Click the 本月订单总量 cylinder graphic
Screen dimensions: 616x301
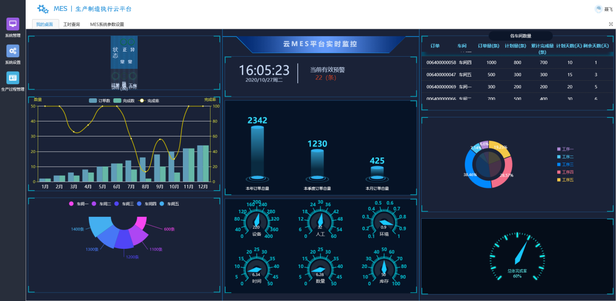click(377, 172)
